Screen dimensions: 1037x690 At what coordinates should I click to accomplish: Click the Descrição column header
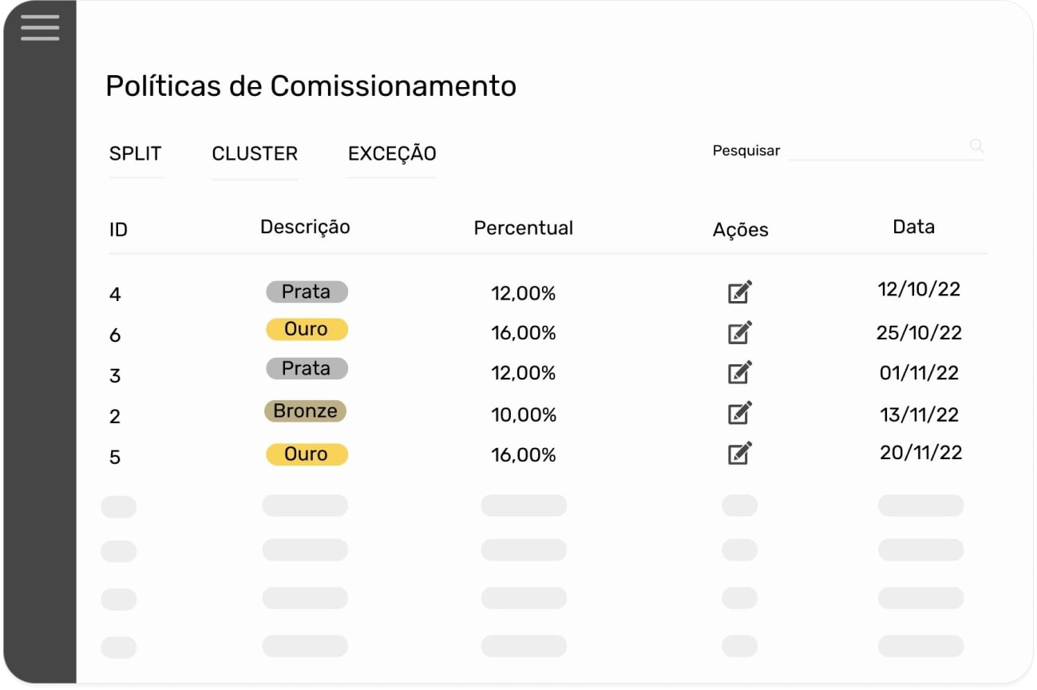pos(304,227)
